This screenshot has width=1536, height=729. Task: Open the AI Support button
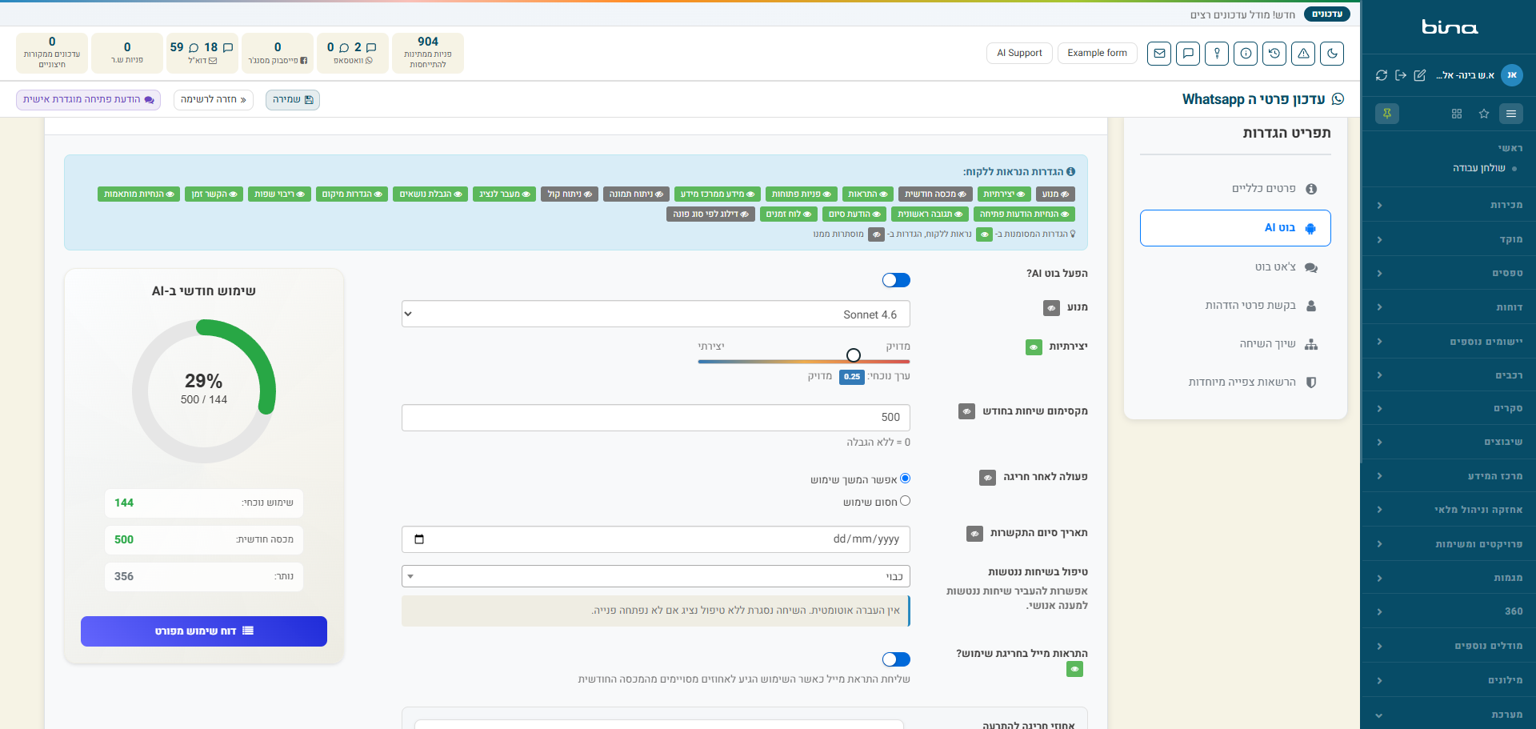point(1019,54)
